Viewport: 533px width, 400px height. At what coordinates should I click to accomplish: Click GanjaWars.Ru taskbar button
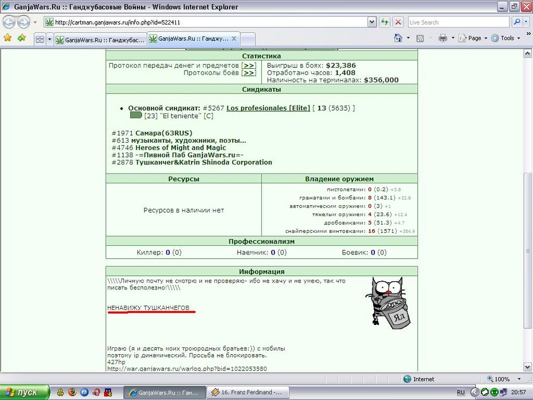click(164, 393)
